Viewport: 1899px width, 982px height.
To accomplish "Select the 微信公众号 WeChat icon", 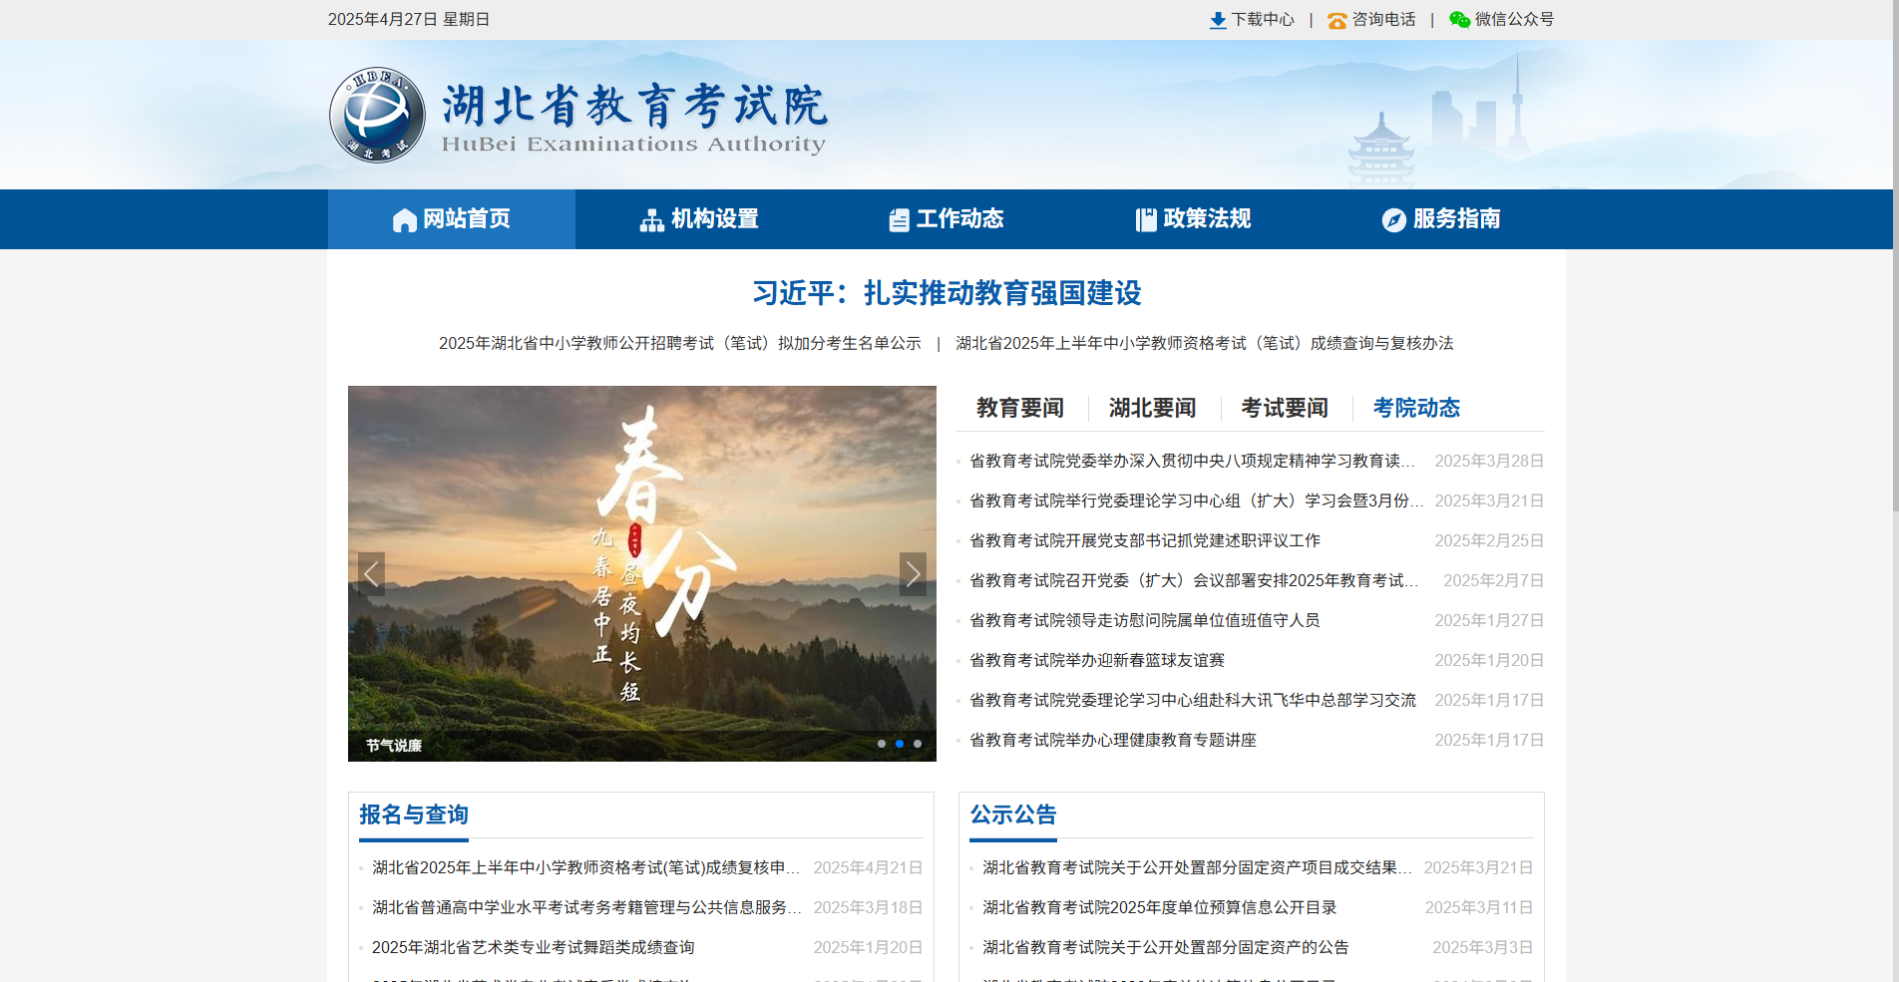I will click(1459, 19).
